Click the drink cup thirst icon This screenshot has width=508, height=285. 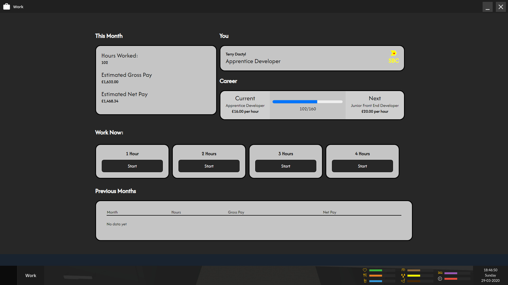[x=365, y=281]
